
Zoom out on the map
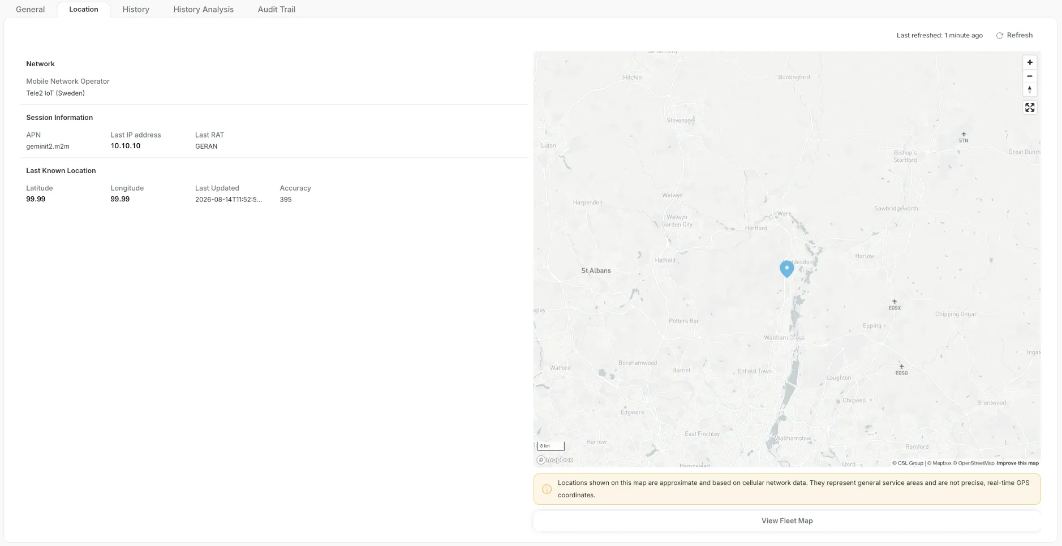pyautogui.click(x=1030, y=76)
